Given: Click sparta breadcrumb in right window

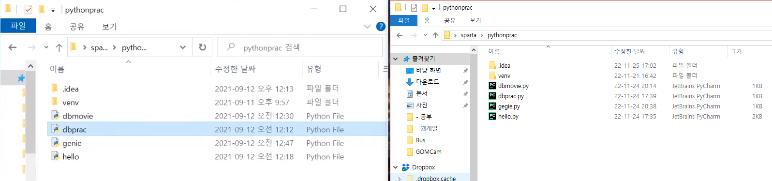Looking at the screenshot, I should point(468,35).
